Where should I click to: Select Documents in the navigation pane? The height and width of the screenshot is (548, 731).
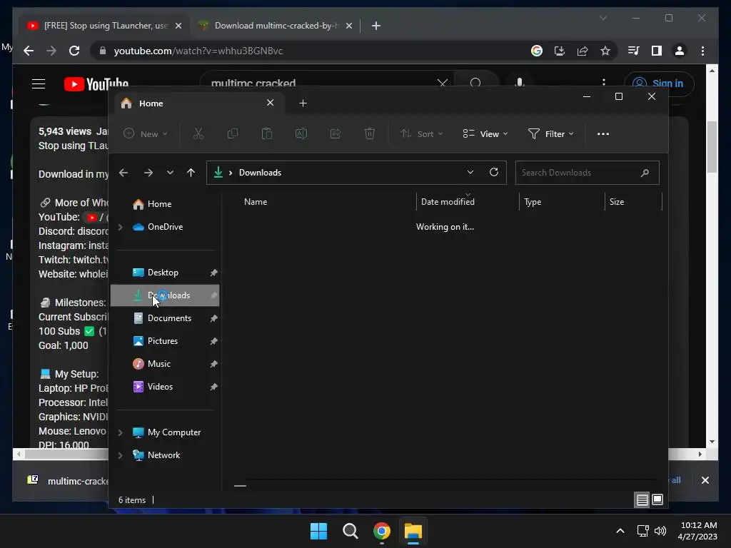(x=165, y=318)
